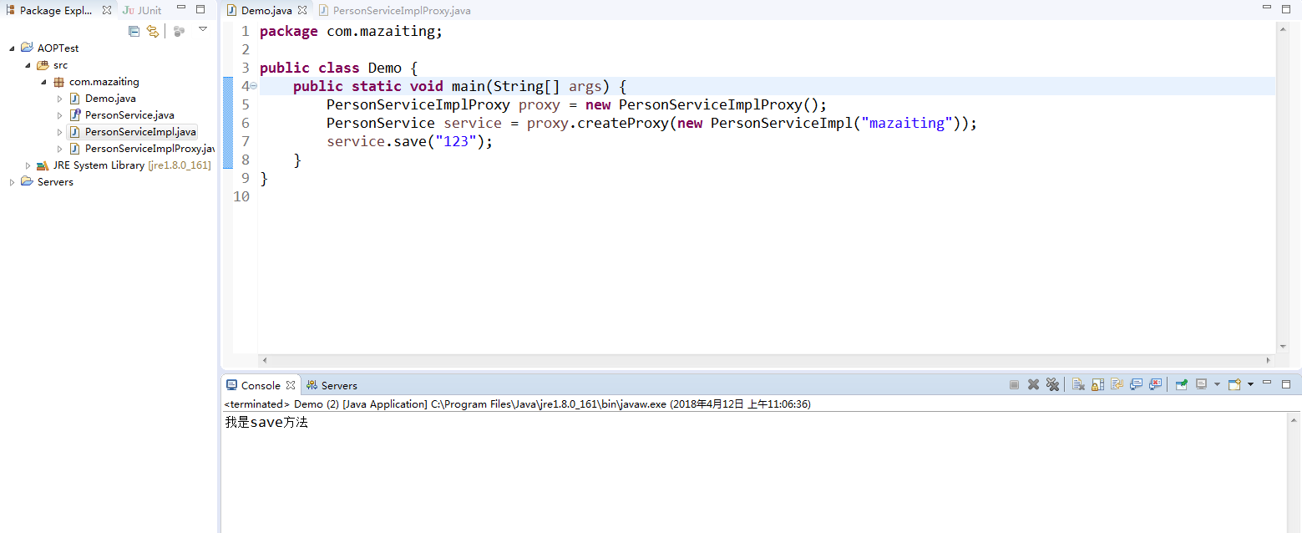Viewport: 1302px width, 533px height.
Task: Click the line 5 PersonServiceImplProxy code
Action: pos(576,104)
